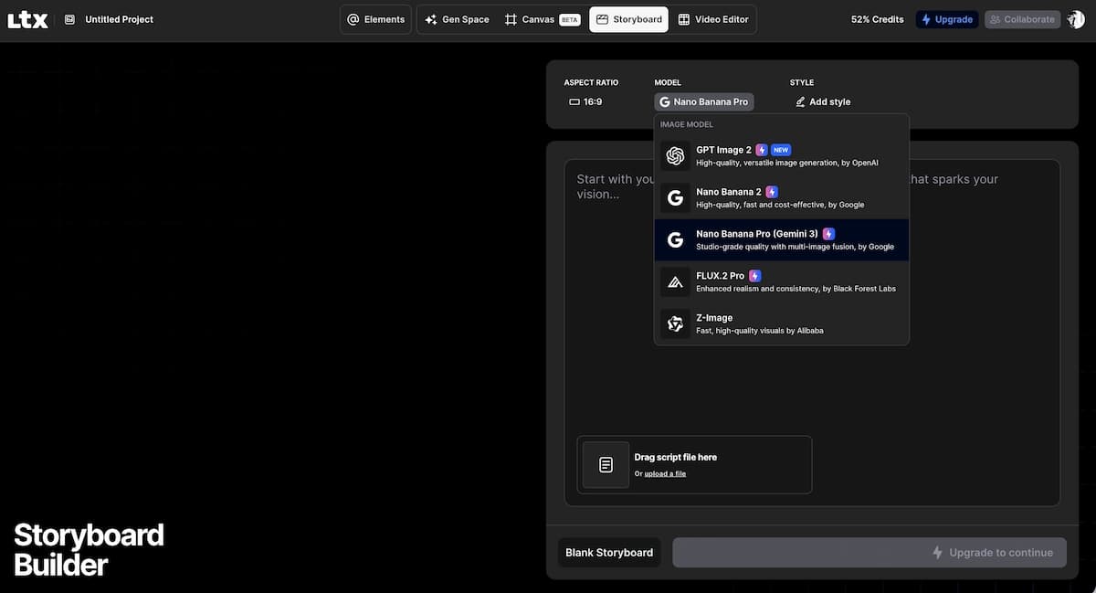Click the Drag script file here box
Screen dimensions: 1096x593
694,465
